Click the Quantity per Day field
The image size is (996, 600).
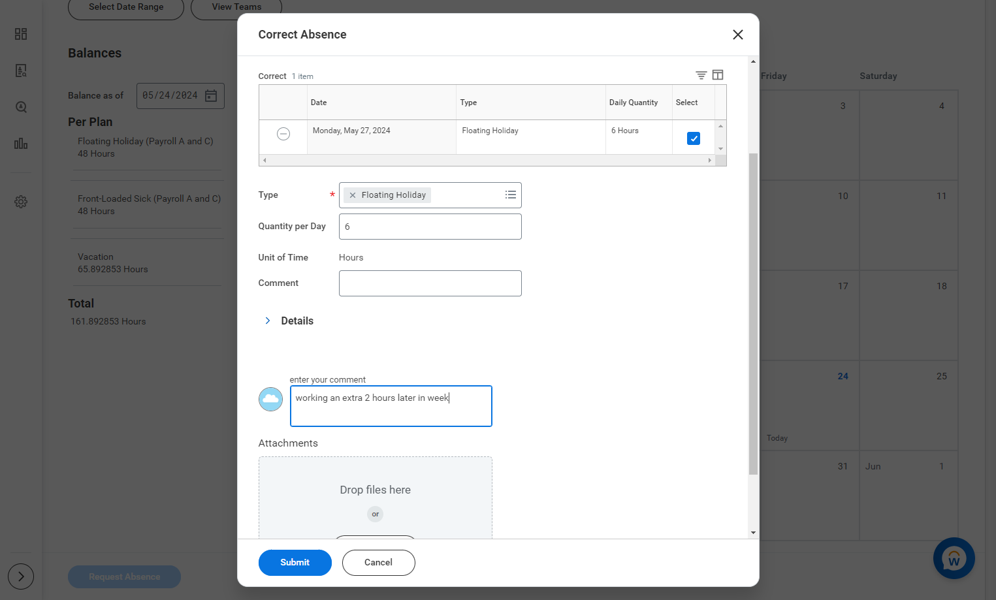pos(430,227)
